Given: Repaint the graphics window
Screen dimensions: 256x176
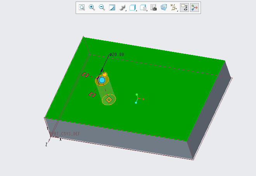Looking at the screenshot, I should [112, 7].
